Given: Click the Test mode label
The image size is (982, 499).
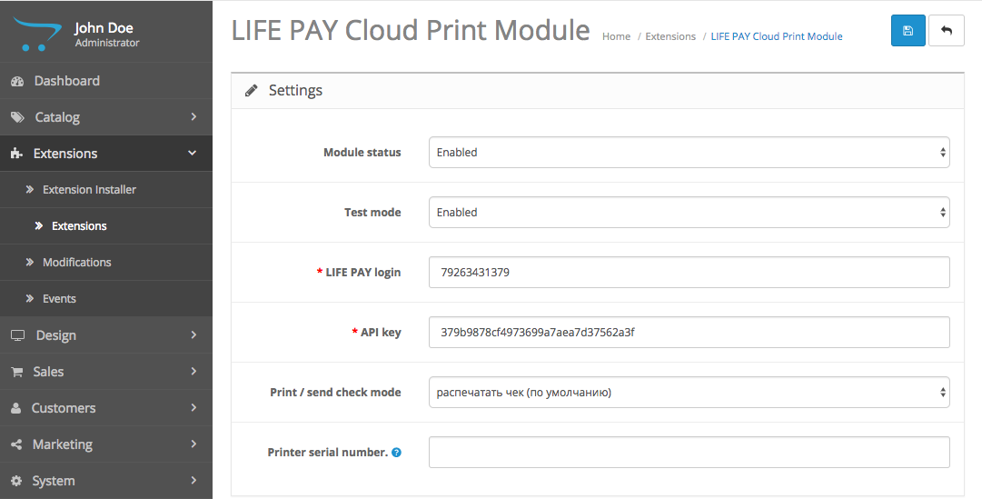Looking at the screenshot, I should (x=372, y=213).
